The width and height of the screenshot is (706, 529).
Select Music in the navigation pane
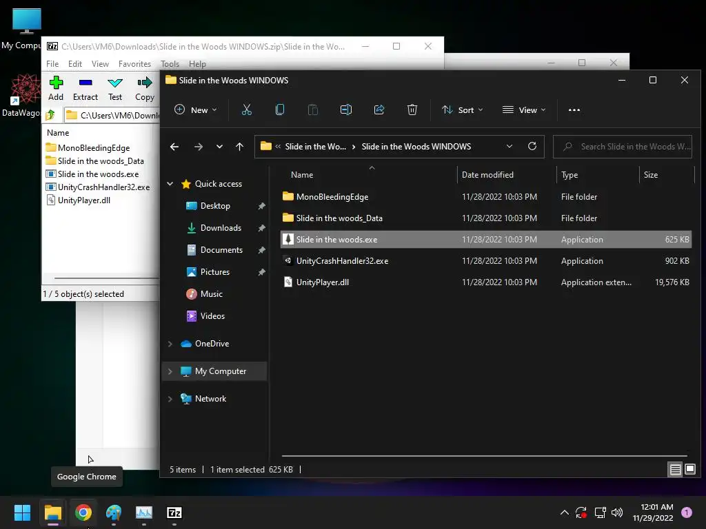coord(211,293)
